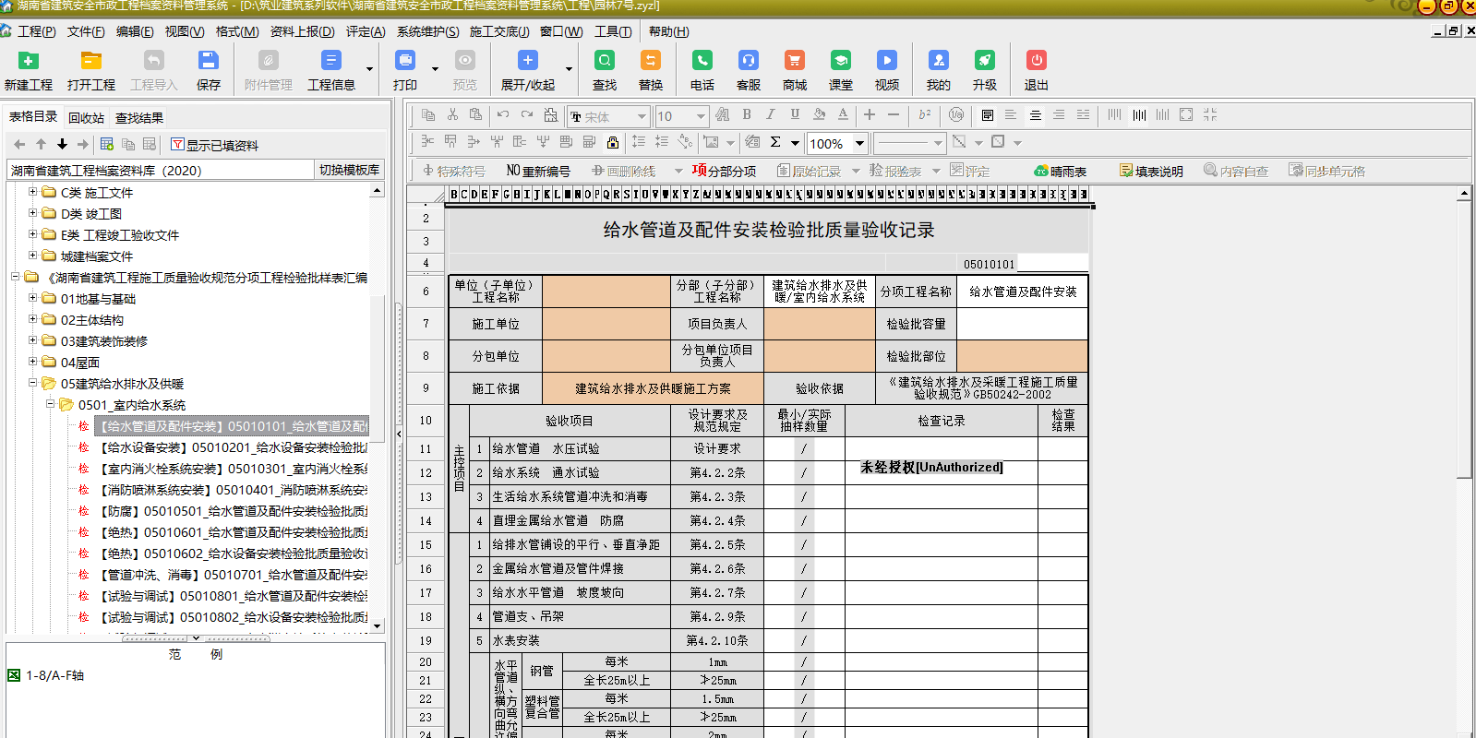Switch to the 查找结果 tab

pos(138,118)
